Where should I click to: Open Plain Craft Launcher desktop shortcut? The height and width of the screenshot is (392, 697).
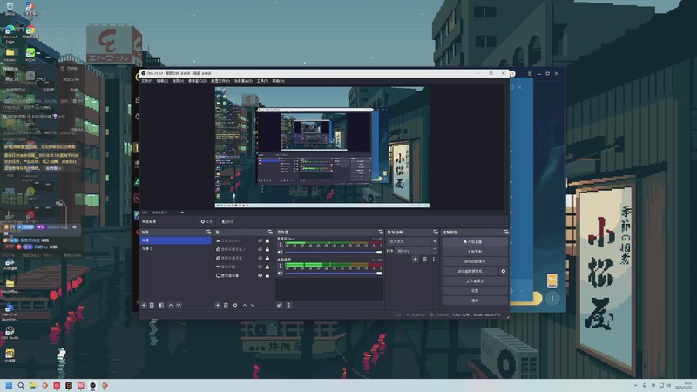click(10, 312)
